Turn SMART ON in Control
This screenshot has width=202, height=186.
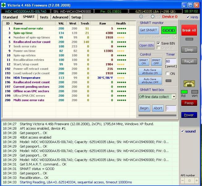144,62
